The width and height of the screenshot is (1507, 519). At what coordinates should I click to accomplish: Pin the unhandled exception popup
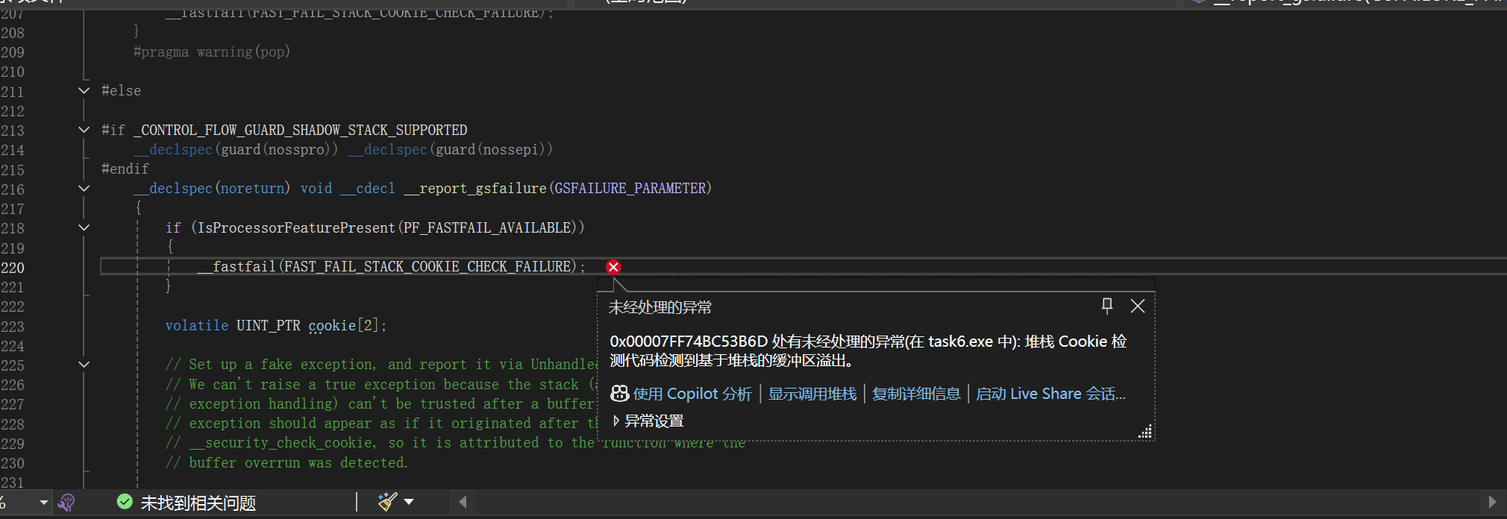pyautogui.click(x=1107, y=306)
